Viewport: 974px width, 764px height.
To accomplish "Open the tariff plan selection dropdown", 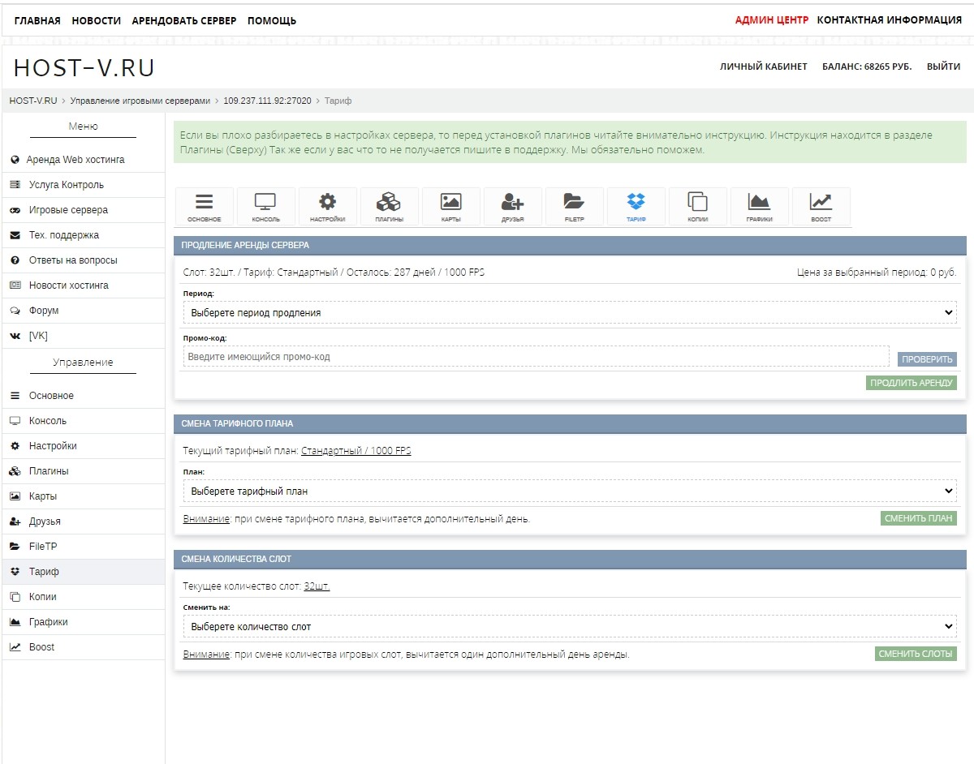I will 569,491.
